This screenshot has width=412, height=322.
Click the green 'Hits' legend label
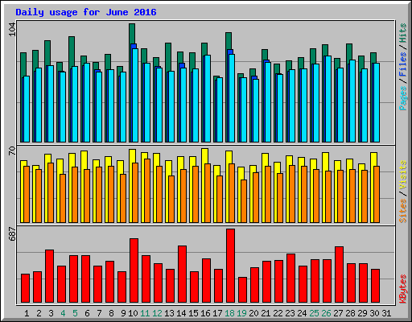pos(403,33)
